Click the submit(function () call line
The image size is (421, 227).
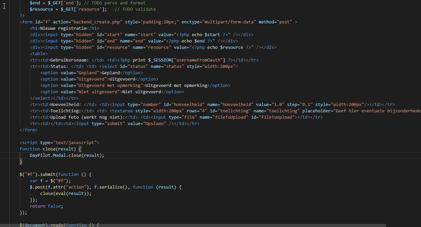[x=55, y=174]
